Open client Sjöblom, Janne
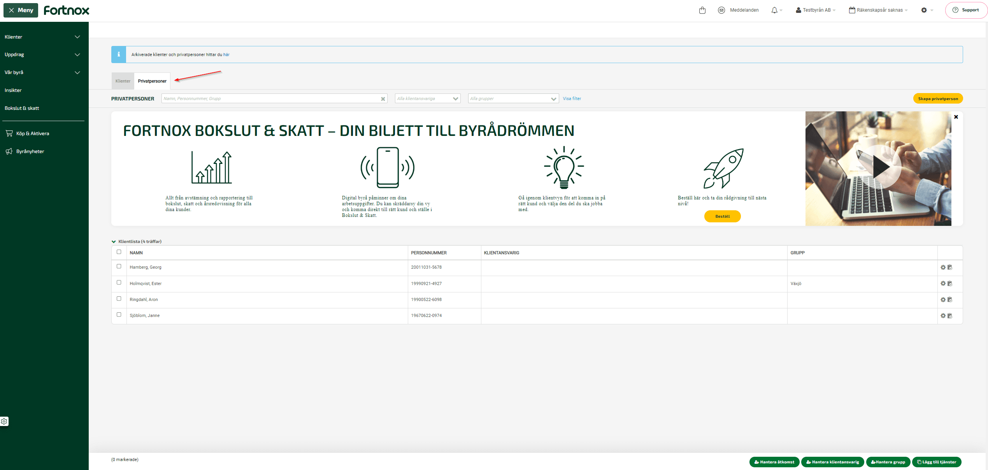The image size is (988, 470). (x=145, y=315)
